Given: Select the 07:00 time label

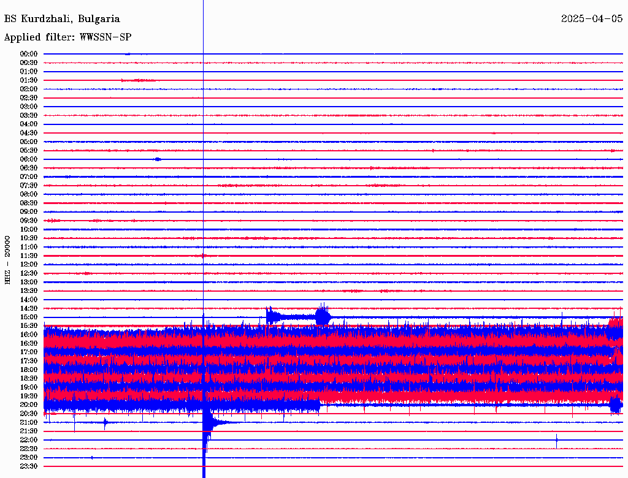Looking at the screenshot, I should click(29, 177).
